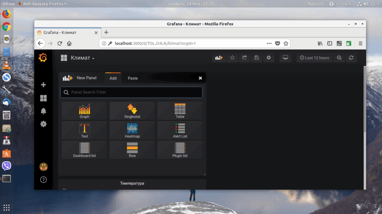Show all applications grid
382x214 pixels.
point(7,207)
